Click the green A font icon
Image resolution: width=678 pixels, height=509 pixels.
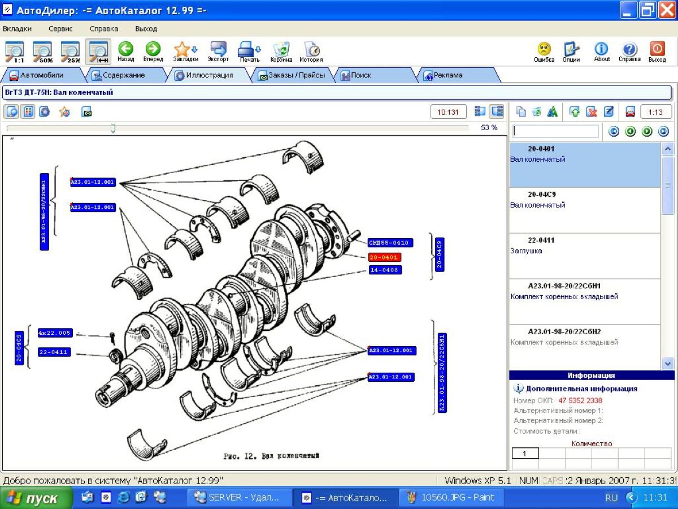(552, 112)
